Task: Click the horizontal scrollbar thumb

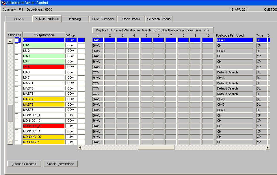Action: point(156,148)
